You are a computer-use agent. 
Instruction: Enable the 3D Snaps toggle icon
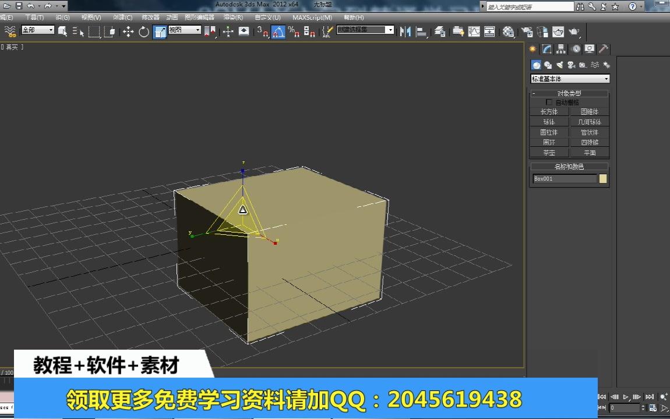click(x=262, y=31)
